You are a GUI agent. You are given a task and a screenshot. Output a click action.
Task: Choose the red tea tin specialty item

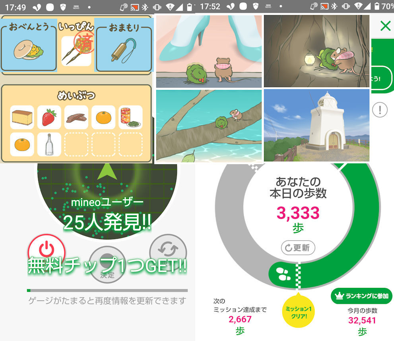click(x=131, y=117)
